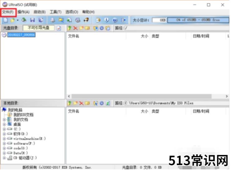Open gear settings in local toolbar

102,103
